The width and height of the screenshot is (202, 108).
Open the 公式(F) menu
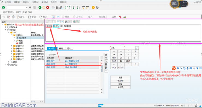[8, 2]
